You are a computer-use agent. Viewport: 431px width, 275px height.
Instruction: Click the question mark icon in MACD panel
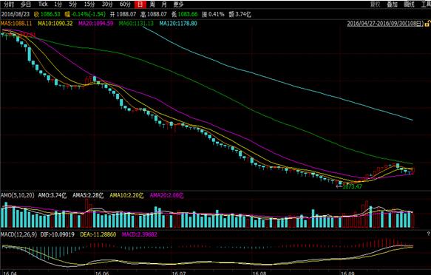[428, 234]
